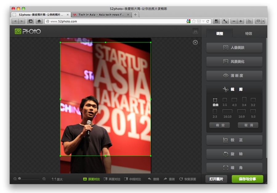This screenshot has height=193, width=277.
Task: Click the browser zoom in plus button
Action: [x=241, y=21]
